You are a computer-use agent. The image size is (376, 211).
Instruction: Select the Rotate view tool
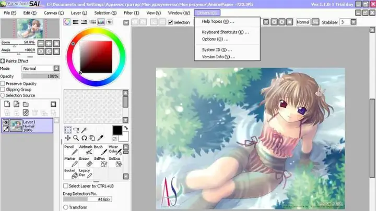click(x=84, y=138)
